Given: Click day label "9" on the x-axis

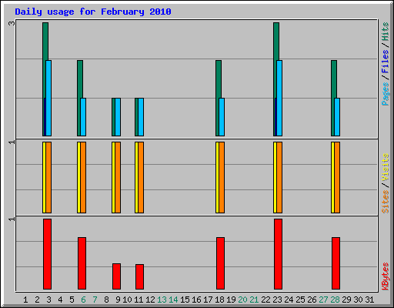Looking at the screenshot, I should [118, 300].
